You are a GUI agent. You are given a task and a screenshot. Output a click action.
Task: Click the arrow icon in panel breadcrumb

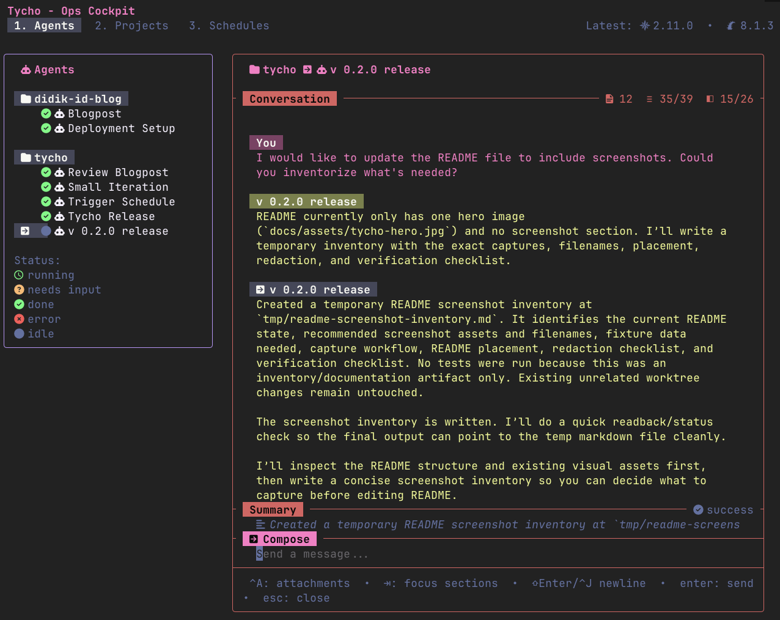(307, 70)
